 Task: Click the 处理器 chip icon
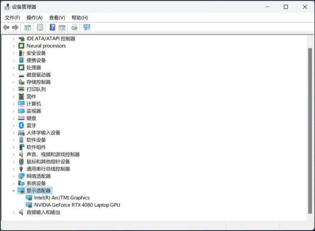[x=21, y=67]
